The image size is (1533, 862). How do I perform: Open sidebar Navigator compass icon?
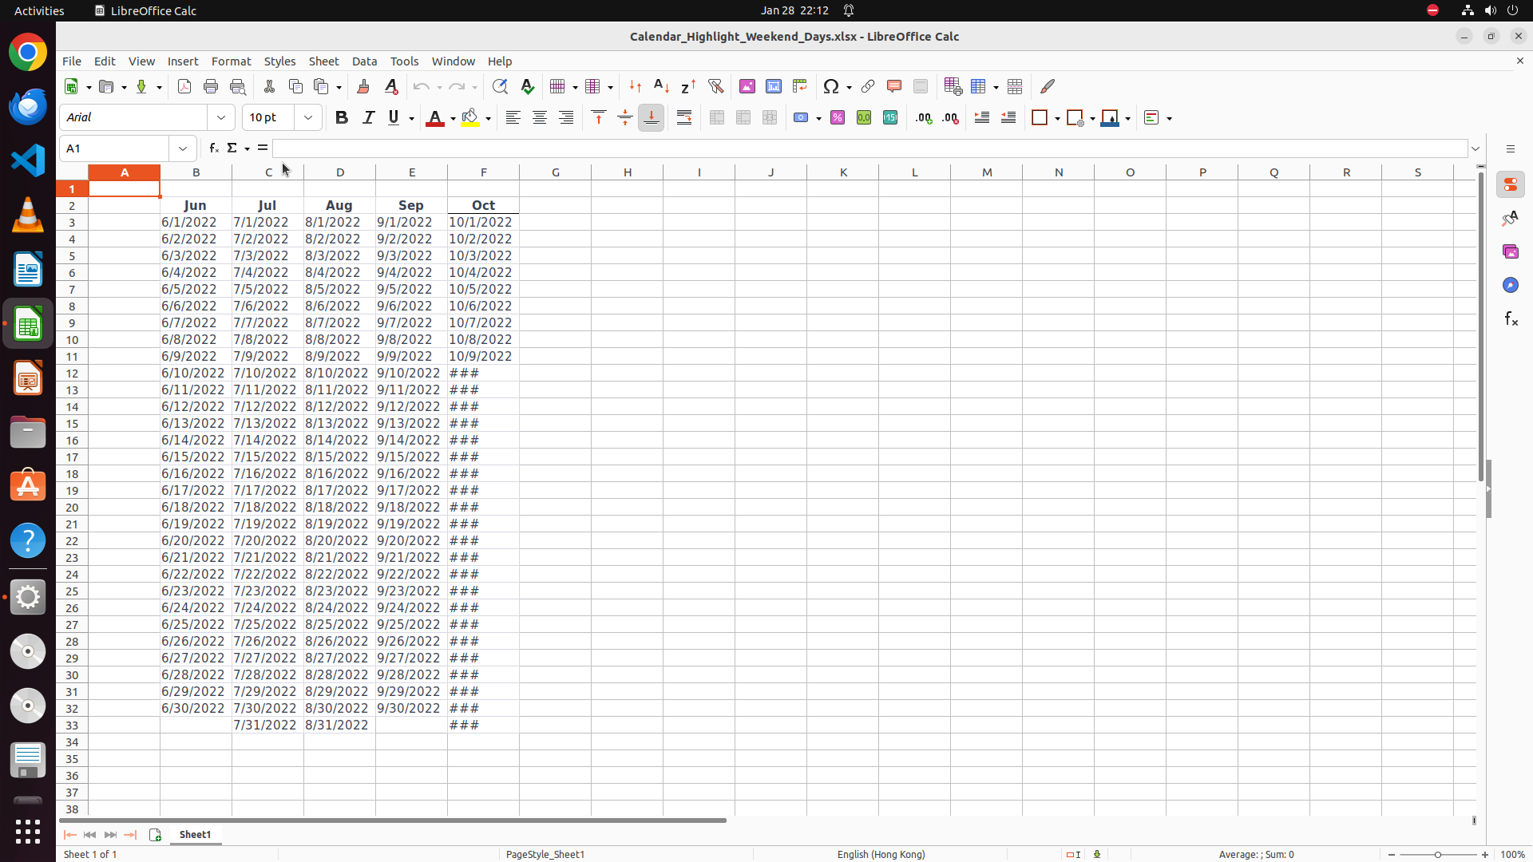point(1511,286)
